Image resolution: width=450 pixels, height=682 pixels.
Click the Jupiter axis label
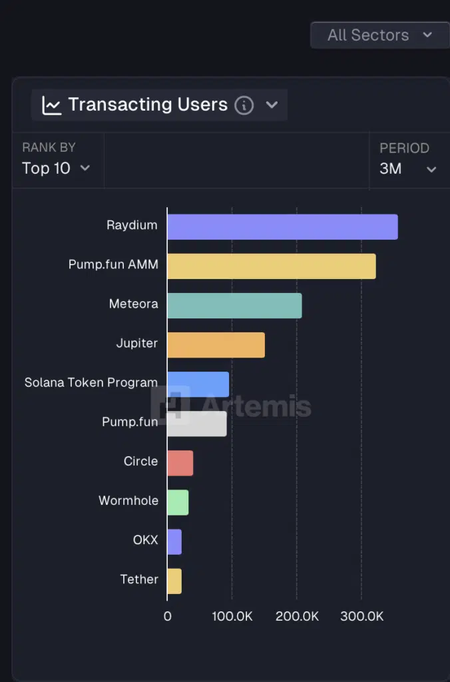[136, 343]
